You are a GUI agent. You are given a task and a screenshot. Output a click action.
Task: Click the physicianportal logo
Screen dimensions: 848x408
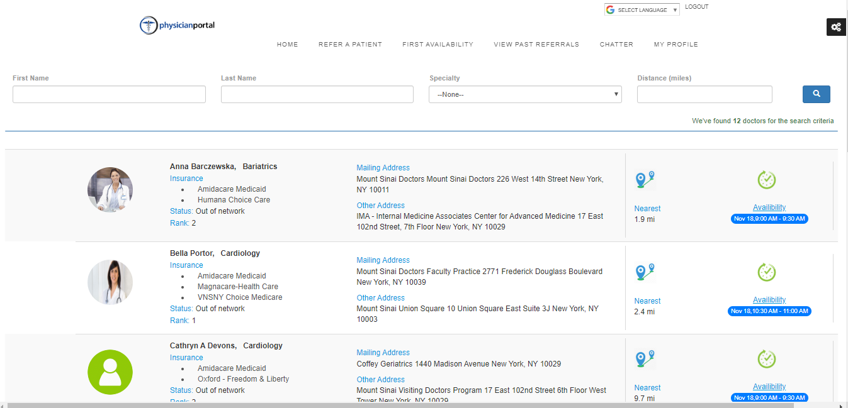coord(178,25)
